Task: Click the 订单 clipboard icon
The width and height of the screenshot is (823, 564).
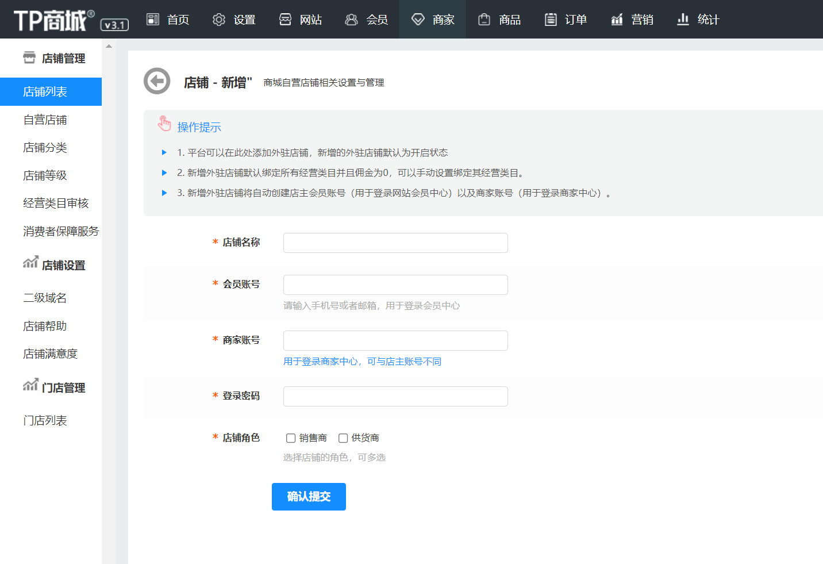Action: (x=551, y=20)
